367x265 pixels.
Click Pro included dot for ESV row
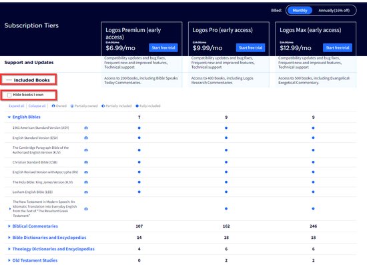226,138
